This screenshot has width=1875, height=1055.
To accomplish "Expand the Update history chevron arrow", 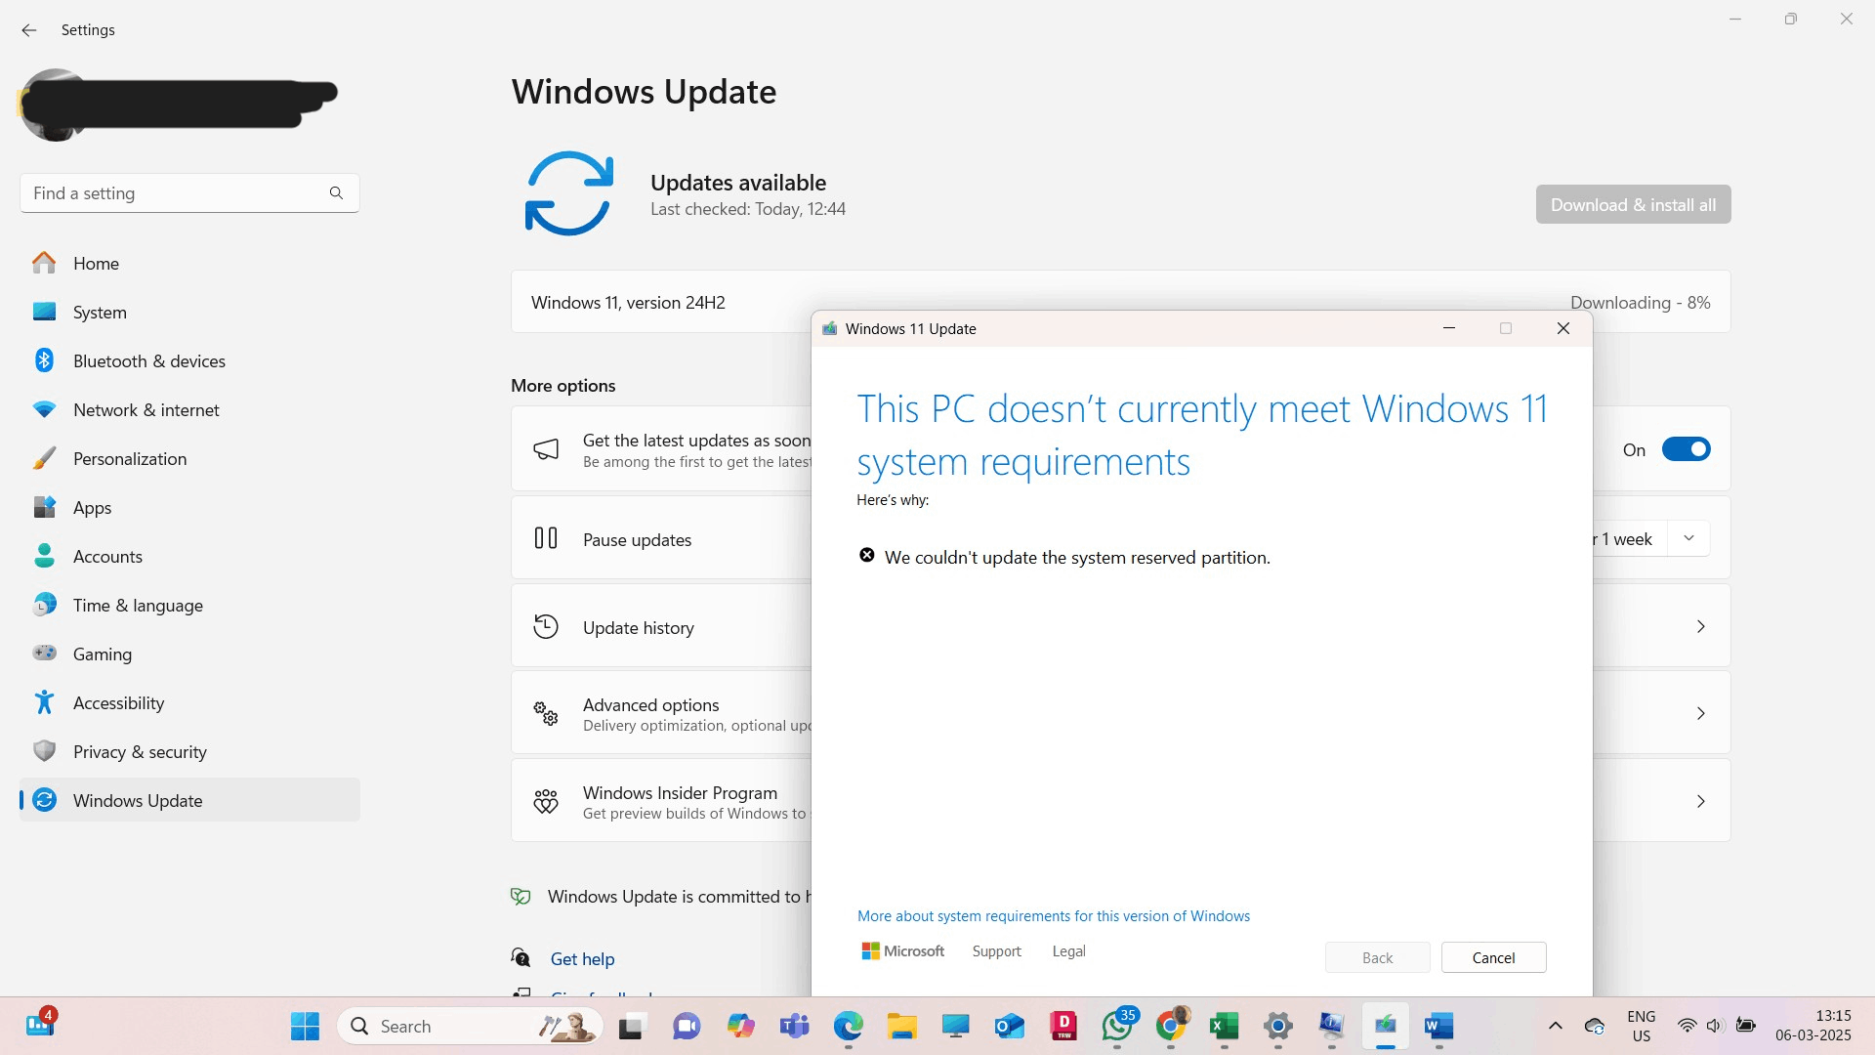I will pos(1700,627).
